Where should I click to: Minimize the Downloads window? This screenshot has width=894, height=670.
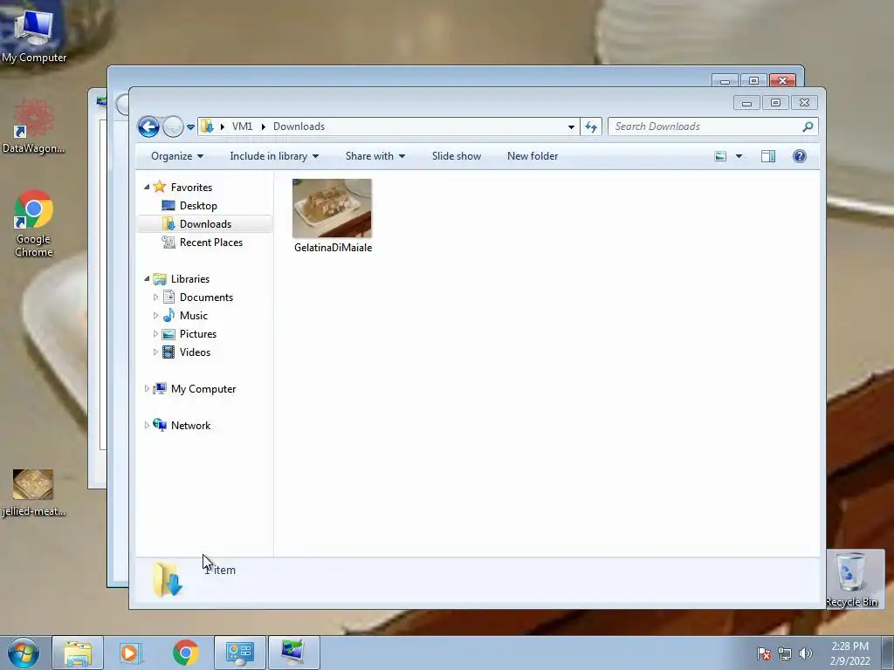click(x=746, y=103)
